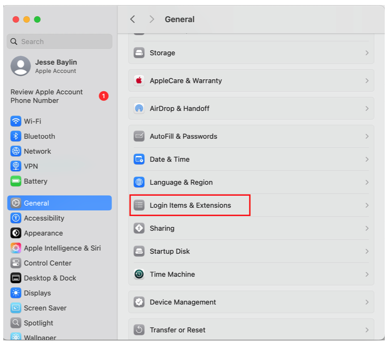Image resolution: width=388 pixels, height=345 pixels.
Task: Open Apple Intelligence & Siri icon
Action: coord(16,248)
